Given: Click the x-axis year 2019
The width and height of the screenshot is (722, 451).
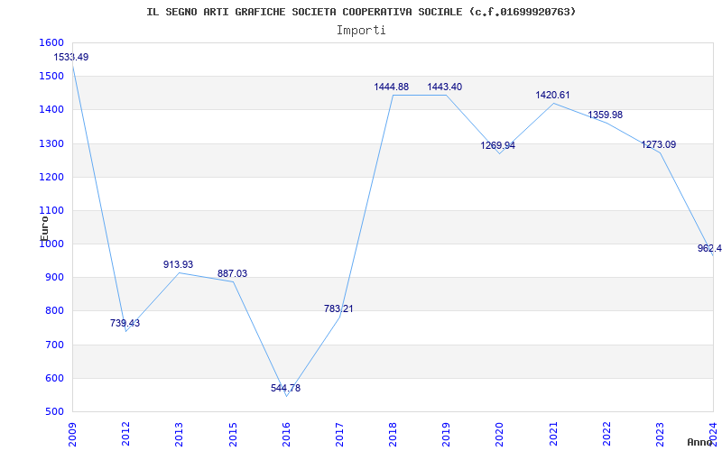Looking at the screenshot, I should (446, 434).
